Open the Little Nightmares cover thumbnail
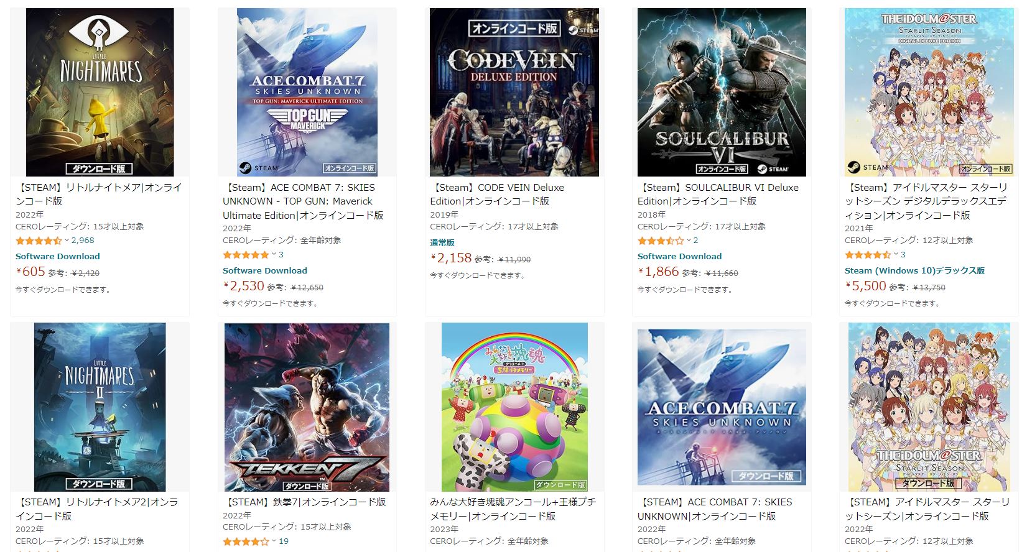 tap(100, 92)
